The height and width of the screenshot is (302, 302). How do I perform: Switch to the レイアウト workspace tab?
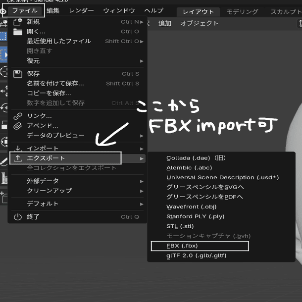[198, 12]
